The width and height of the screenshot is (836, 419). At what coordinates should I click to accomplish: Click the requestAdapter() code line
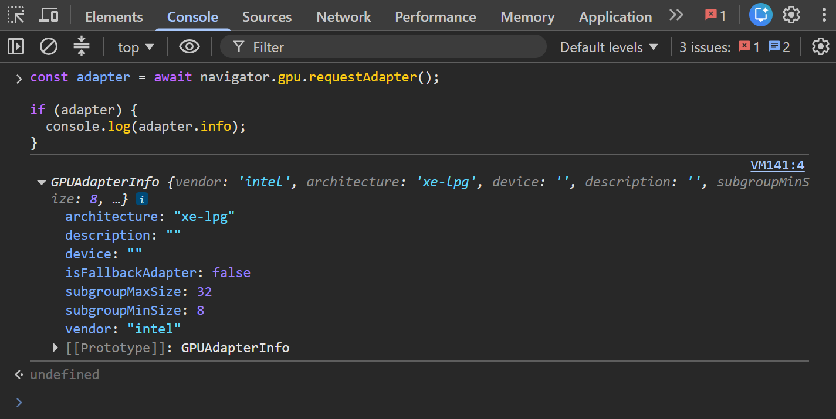pos(235,77)
